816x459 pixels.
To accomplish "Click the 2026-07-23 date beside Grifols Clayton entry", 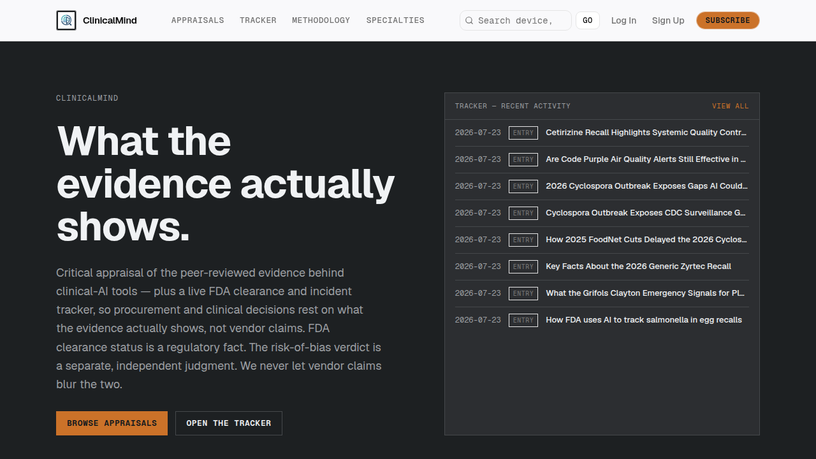I will tap(478, 293).
